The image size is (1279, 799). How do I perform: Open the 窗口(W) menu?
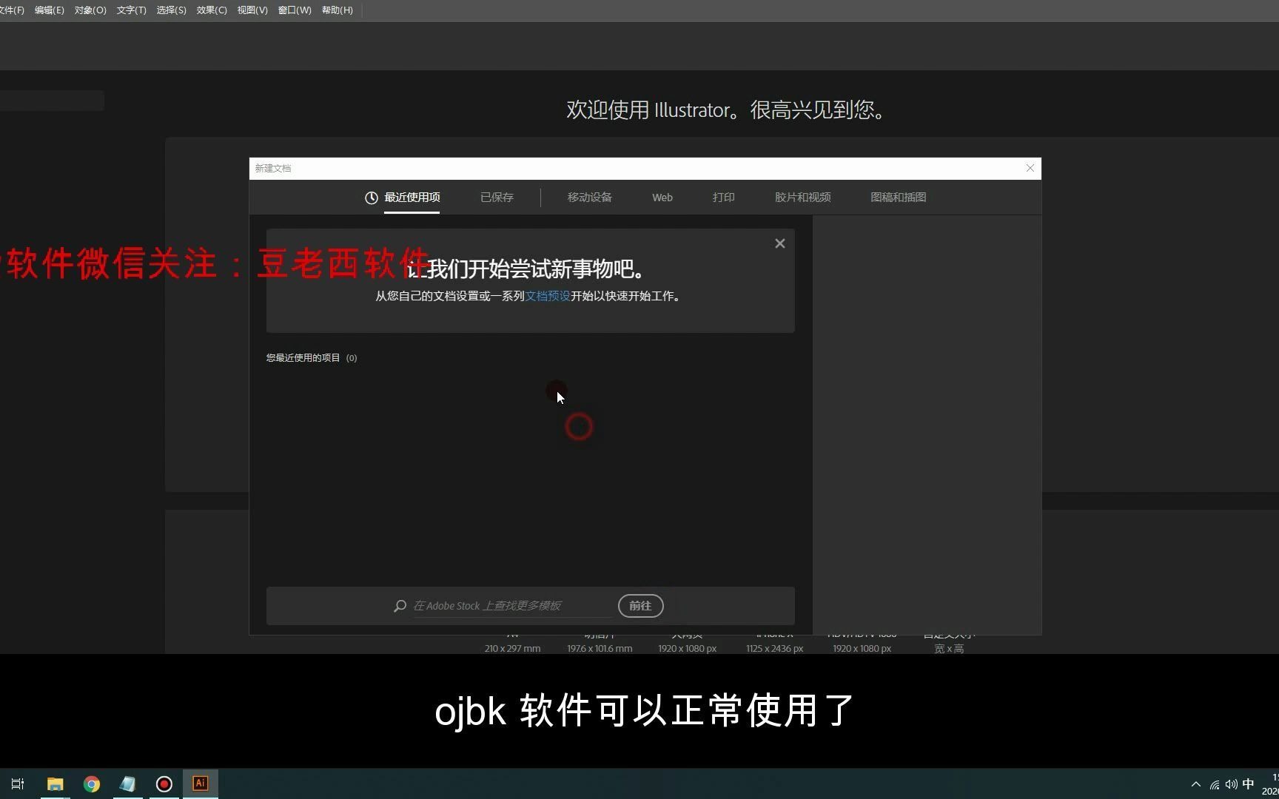[295, 10]
